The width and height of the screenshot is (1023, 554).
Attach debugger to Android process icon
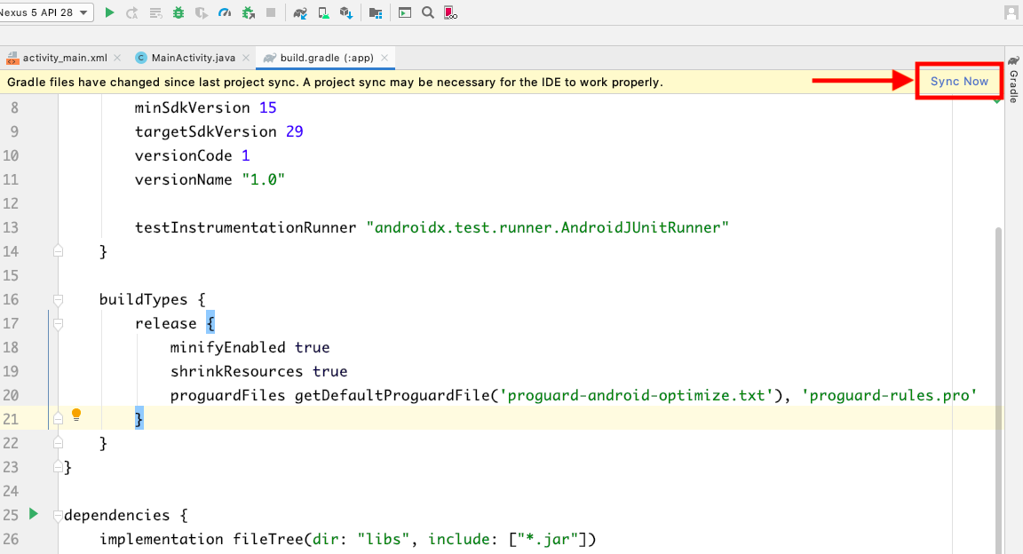pos(248,12)
